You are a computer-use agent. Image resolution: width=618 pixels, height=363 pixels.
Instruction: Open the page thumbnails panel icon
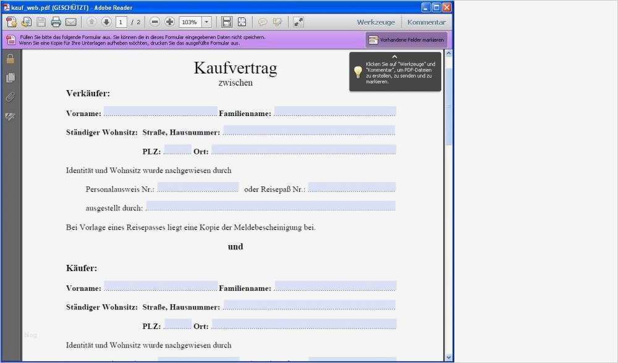pyautogui.click(x=11, y=78)
